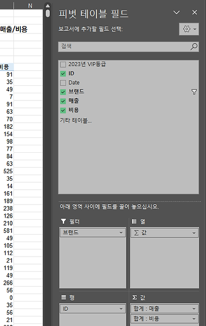Select the cell with value 98
The width and height of the screenshot is (206, 326).
pyautogui.click(x=7, y=142)
